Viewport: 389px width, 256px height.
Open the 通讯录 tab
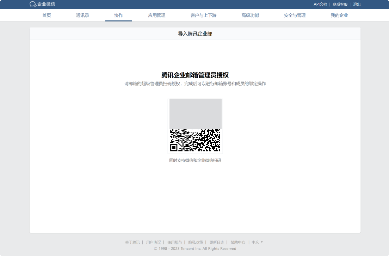coord(82,15)
